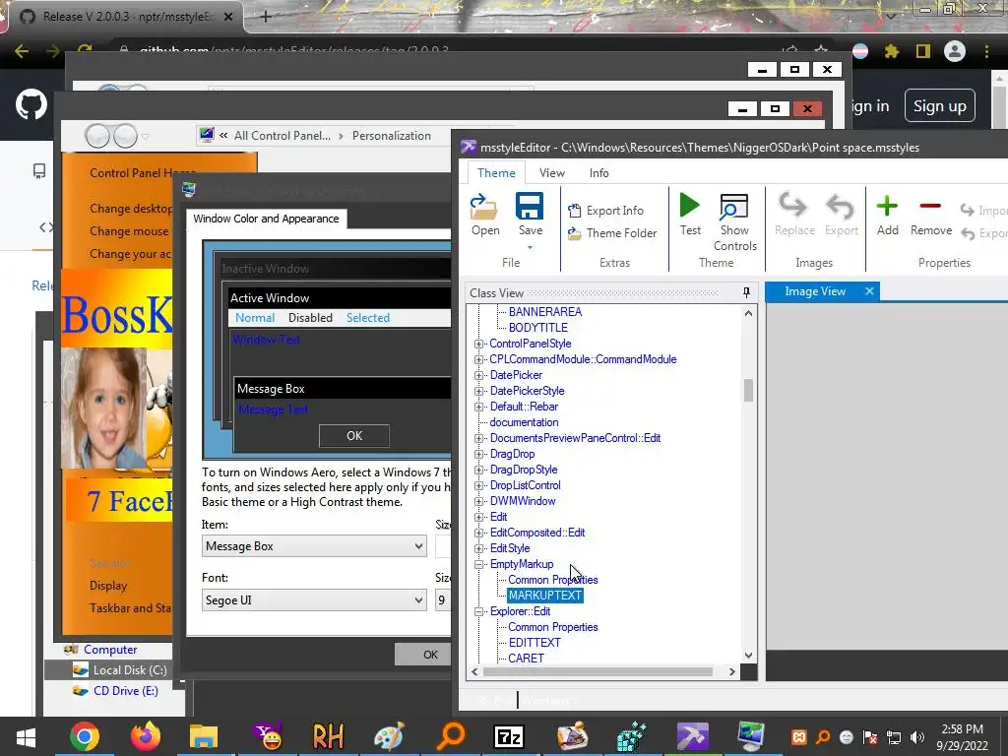Image resolution: width=1008 pixels, height=756 pixels.
Task: Click Common Properties under EmptyMarkup
Action: coord(553,580)
